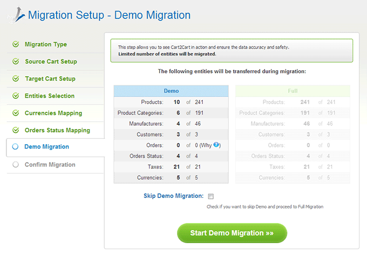Select the Confirm Migration step circle
This screenshot has height=255, width=367.
[x=16, y=165]
